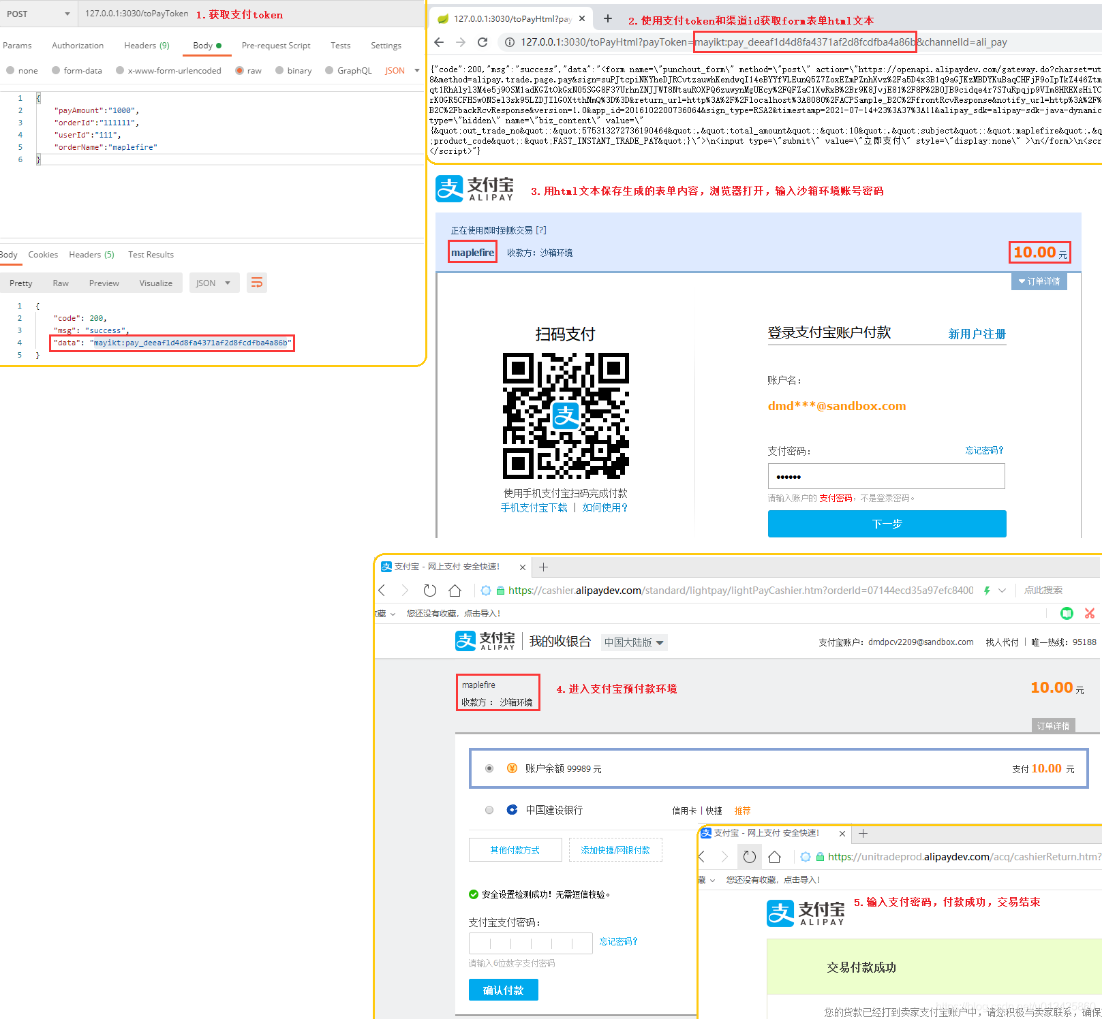Expand the cashier address bar dropdown arrow

click(x=1002, y=591)
